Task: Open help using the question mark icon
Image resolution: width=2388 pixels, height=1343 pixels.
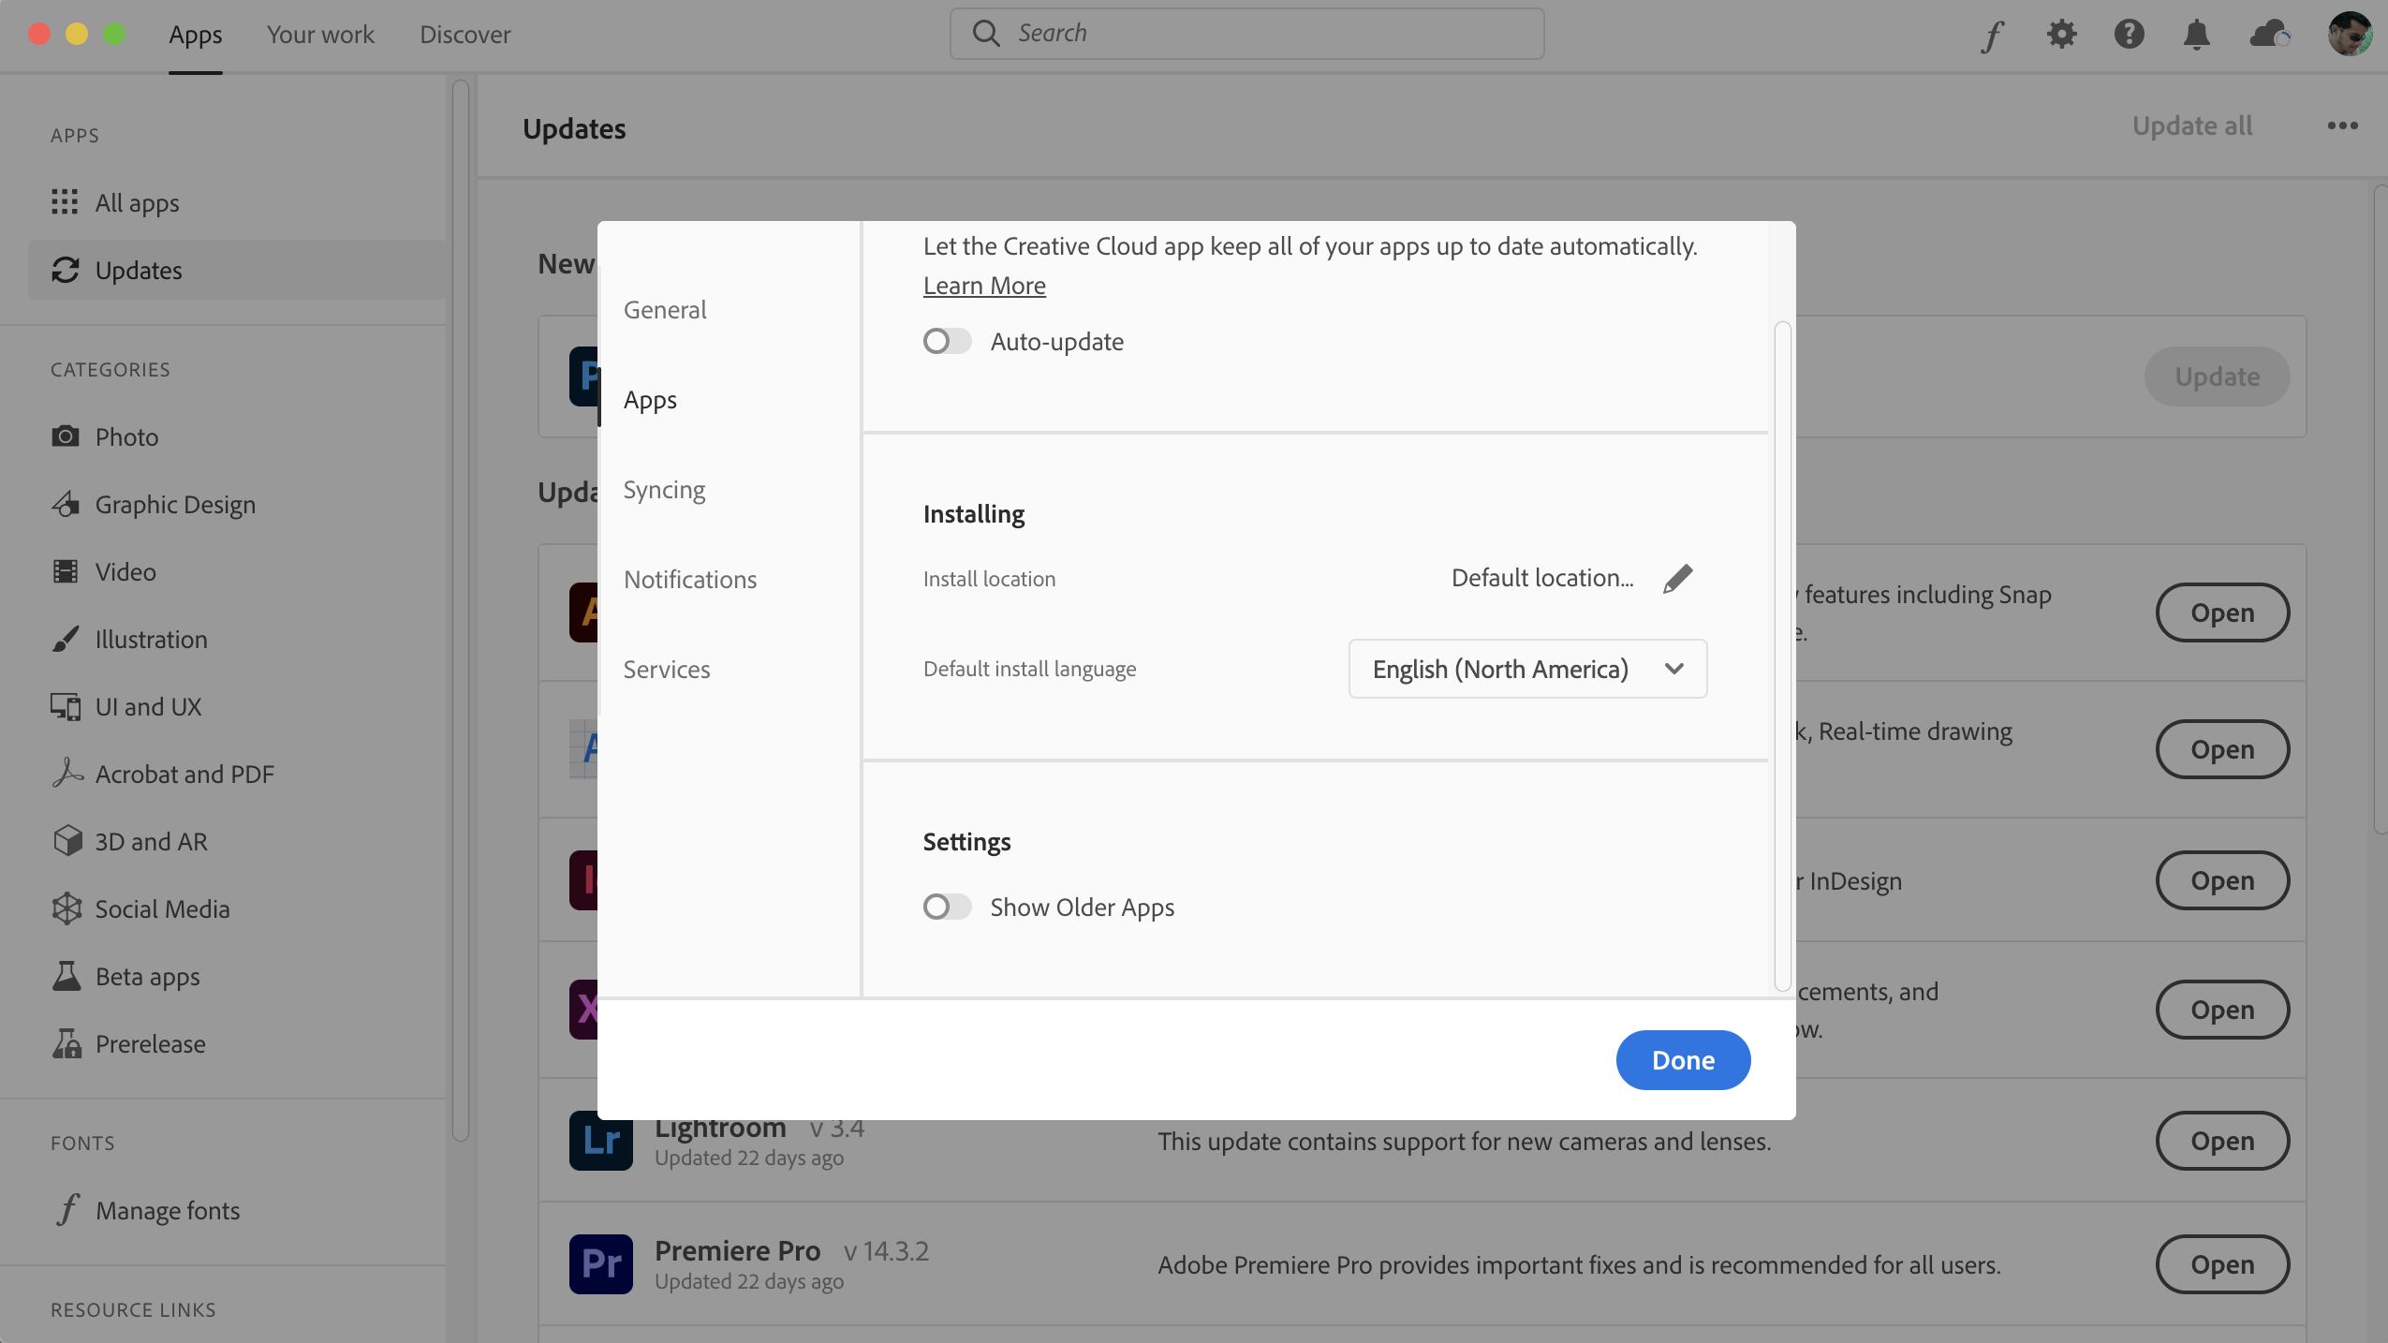Action: pos(2129,34)
